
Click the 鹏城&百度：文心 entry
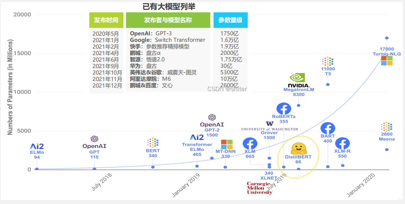(x=151, y=86)
